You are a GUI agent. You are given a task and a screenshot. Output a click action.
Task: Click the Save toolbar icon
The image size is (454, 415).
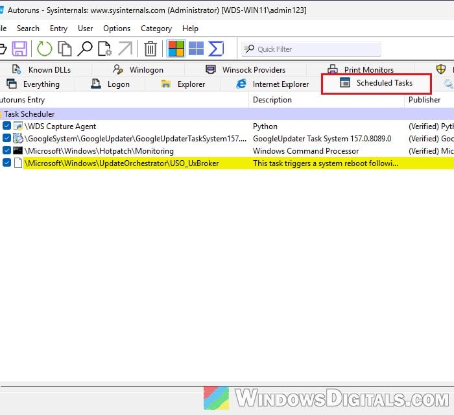(19, 49)
